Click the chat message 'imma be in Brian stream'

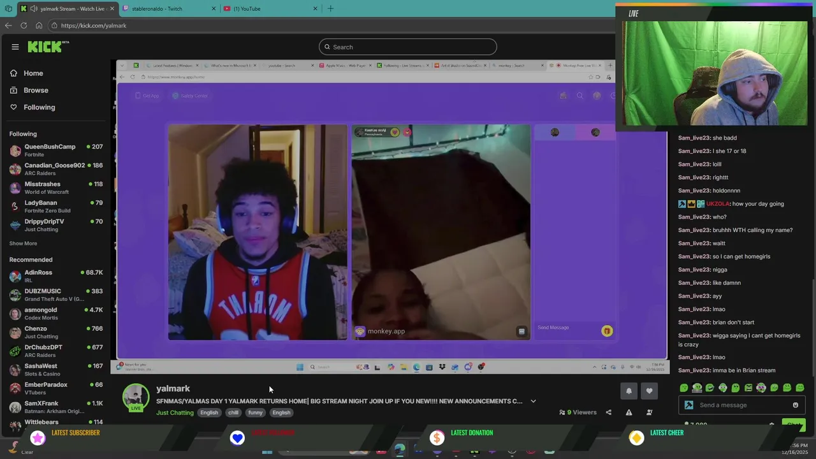[x=743, y=370]
